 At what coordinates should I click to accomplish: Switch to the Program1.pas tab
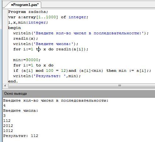(x=25, y=5)
